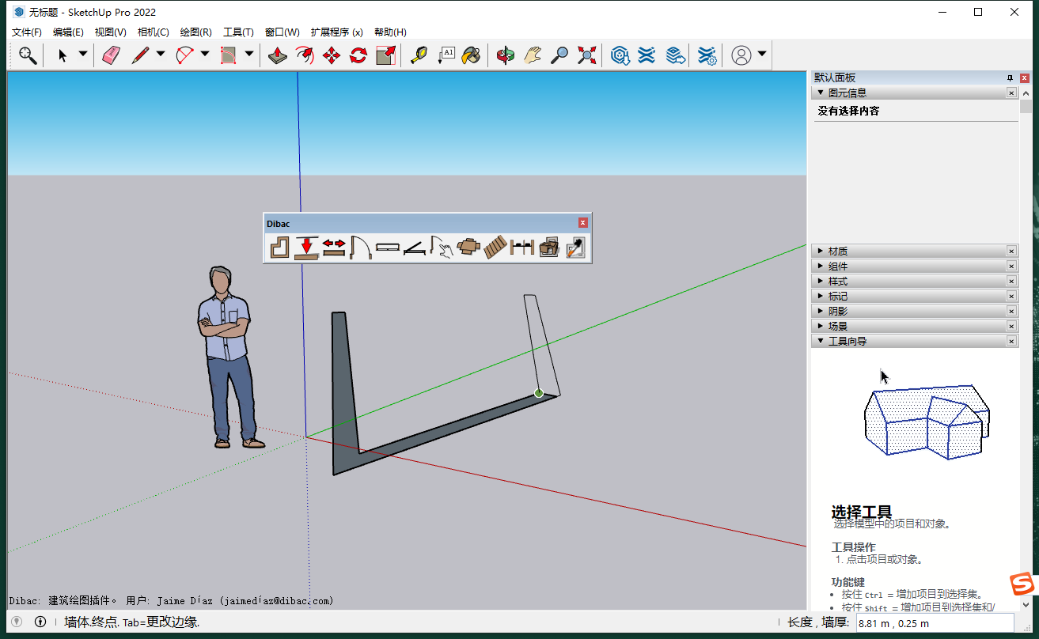Open the 帮助(H) menu
Screen dimensions: 1039x639
(390, 32)
